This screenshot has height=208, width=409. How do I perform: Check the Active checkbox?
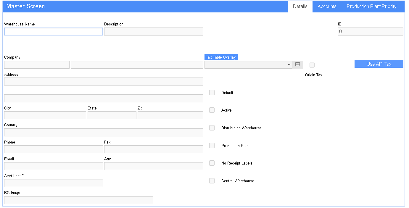212,110
